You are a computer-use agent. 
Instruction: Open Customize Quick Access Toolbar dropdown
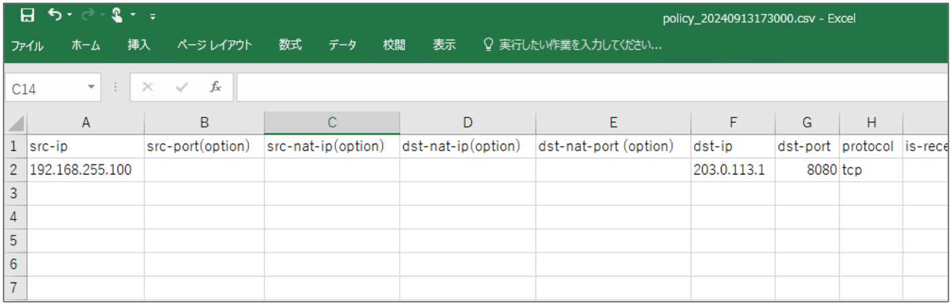coord(153,15)
